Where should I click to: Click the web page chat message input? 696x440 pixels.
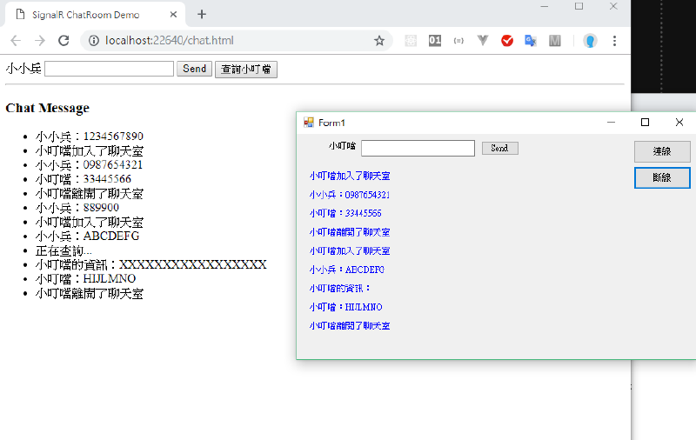(x=109, y=69)
